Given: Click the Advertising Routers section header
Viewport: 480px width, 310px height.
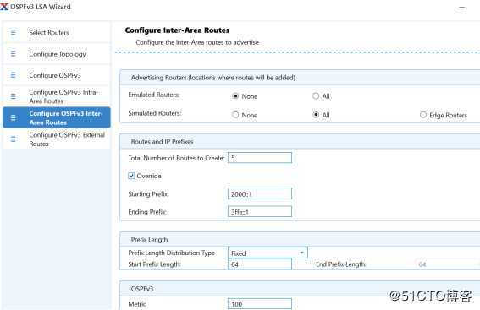Looking at the screenshot, I should [300, 78].
